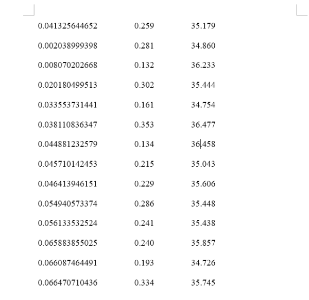Click on the number 35.179
Screen dimensions: 309x300
[203, 26]
